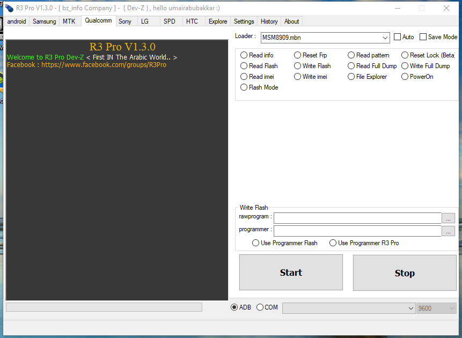Select the Qualcomm tab
Screen dimensions: 462x338
98,20
